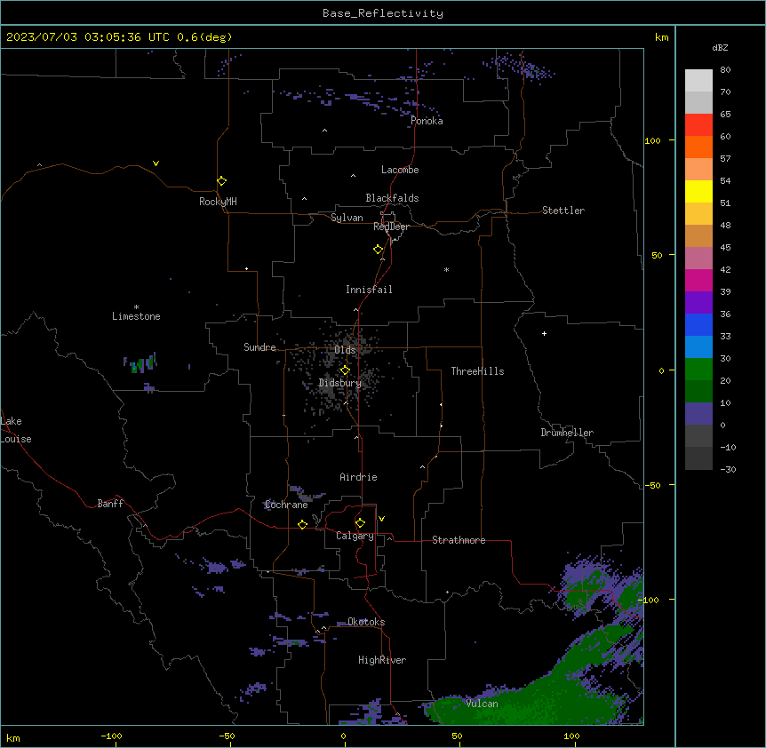
Task: Click the Drumheller city label
Action: [x=567, y=433]
